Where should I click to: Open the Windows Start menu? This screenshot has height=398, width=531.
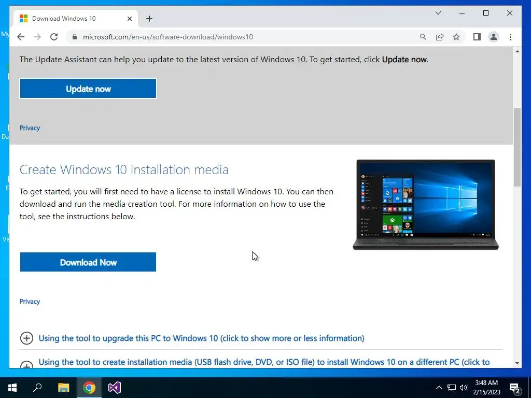click(12, 388)
